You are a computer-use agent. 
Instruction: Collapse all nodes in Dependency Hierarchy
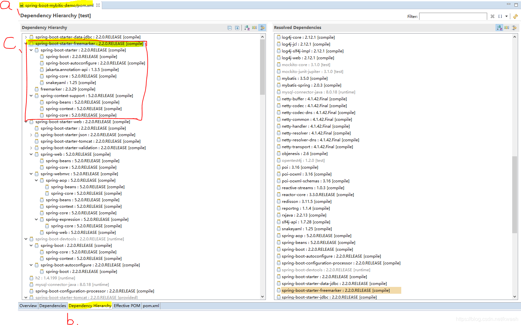coord(229,28)
